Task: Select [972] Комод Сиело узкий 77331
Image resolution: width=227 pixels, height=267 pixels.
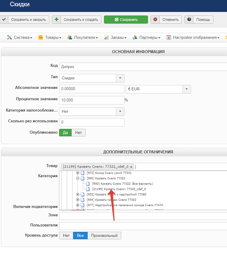Action: 109,173
